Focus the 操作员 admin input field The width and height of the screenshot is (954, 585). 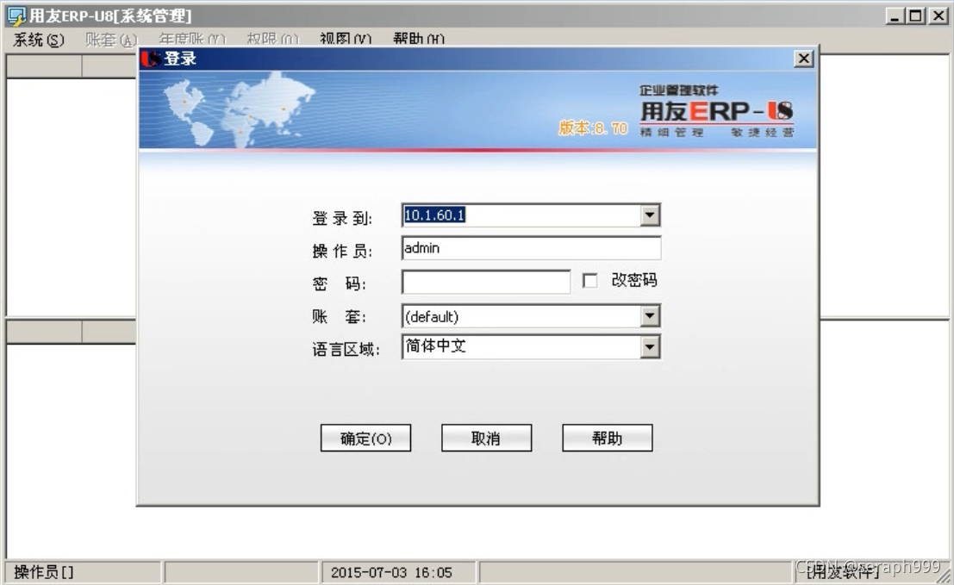pos(531,248)
